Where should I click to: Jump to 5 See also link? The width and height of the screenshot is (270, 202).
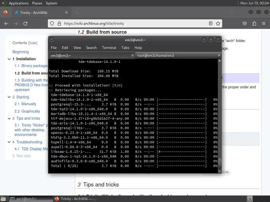(22, 156)
